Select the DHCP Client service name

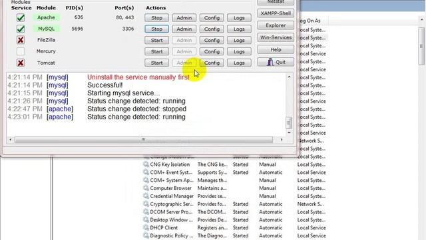coord(164,228)
